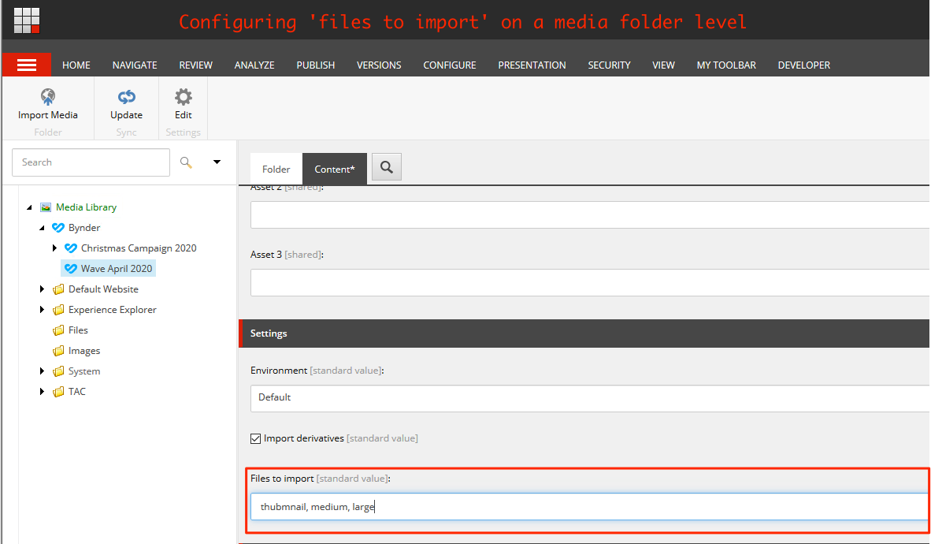Viewport: 931px width, 544px height.
Task: Switch to the Folder tab
Action: point(275,168)
